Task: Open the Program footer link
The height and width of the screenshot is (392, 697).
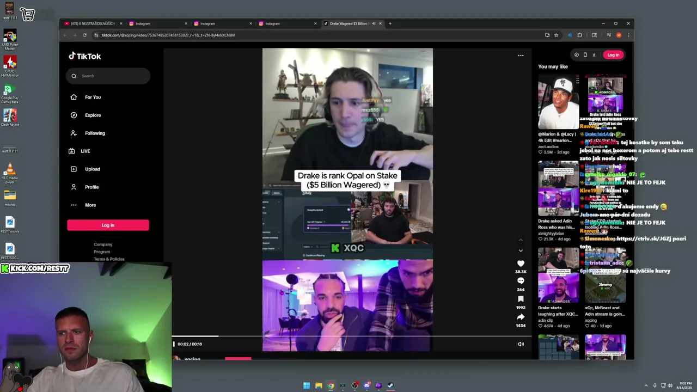Action: coord(102,252)
